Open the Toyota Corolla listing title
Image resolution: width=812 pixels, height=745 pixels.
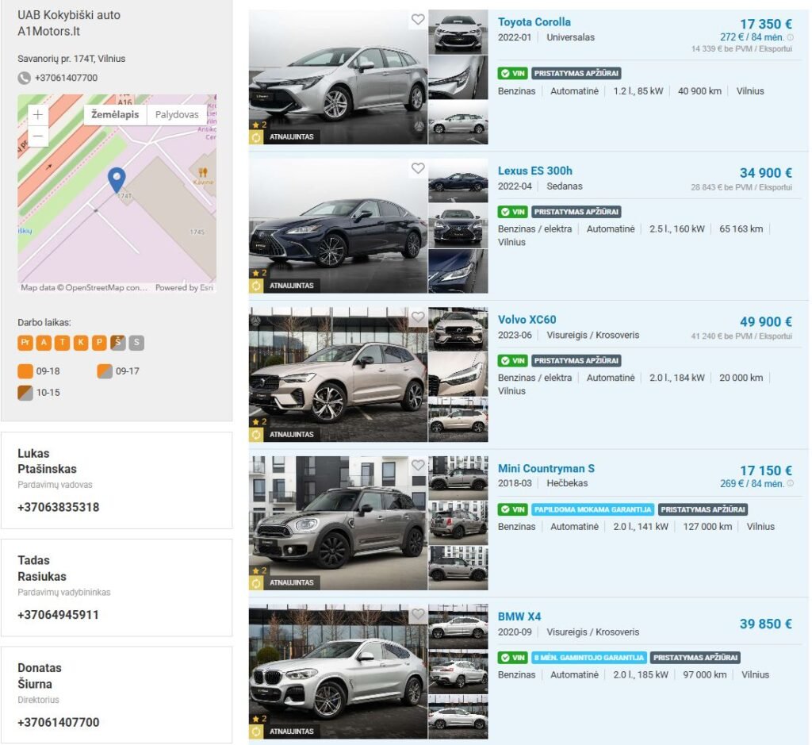534,22
